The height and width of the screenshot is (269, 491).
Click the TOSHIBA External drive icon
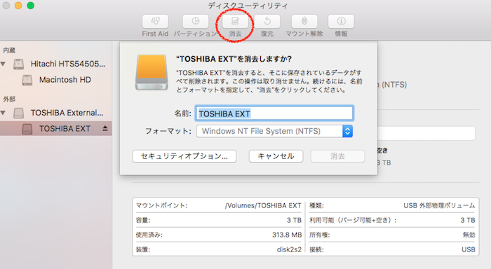coord(18,113)
